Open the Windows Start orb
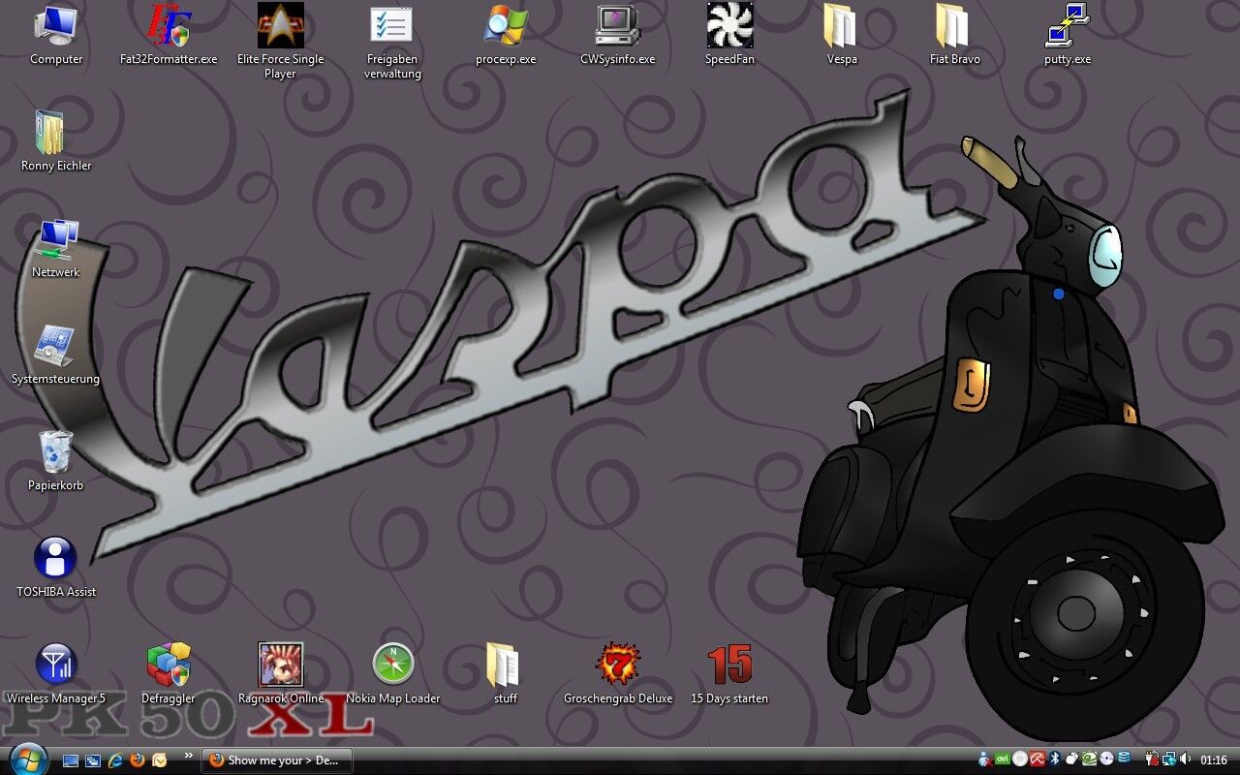This screenshot has width=1240, height=775. [x=27, y=759]
